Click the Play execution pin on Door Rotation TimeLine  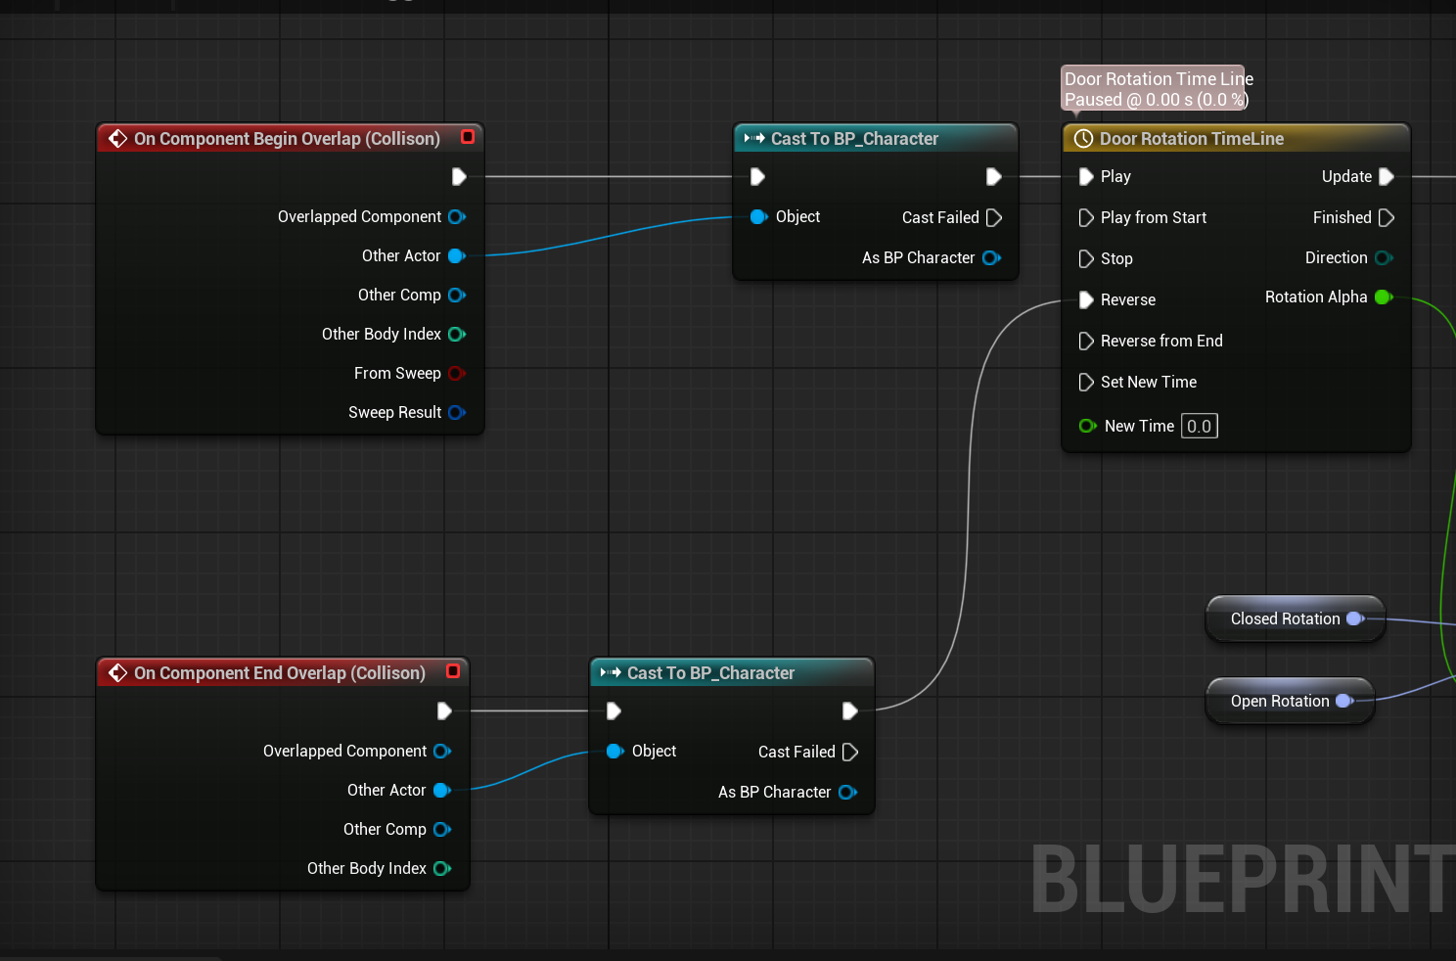pos(1085,177)
